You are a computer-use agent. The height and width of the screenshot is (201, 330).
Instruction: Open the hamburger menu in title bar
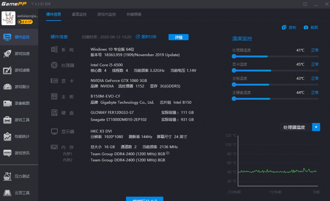click(x=305, y=4)
